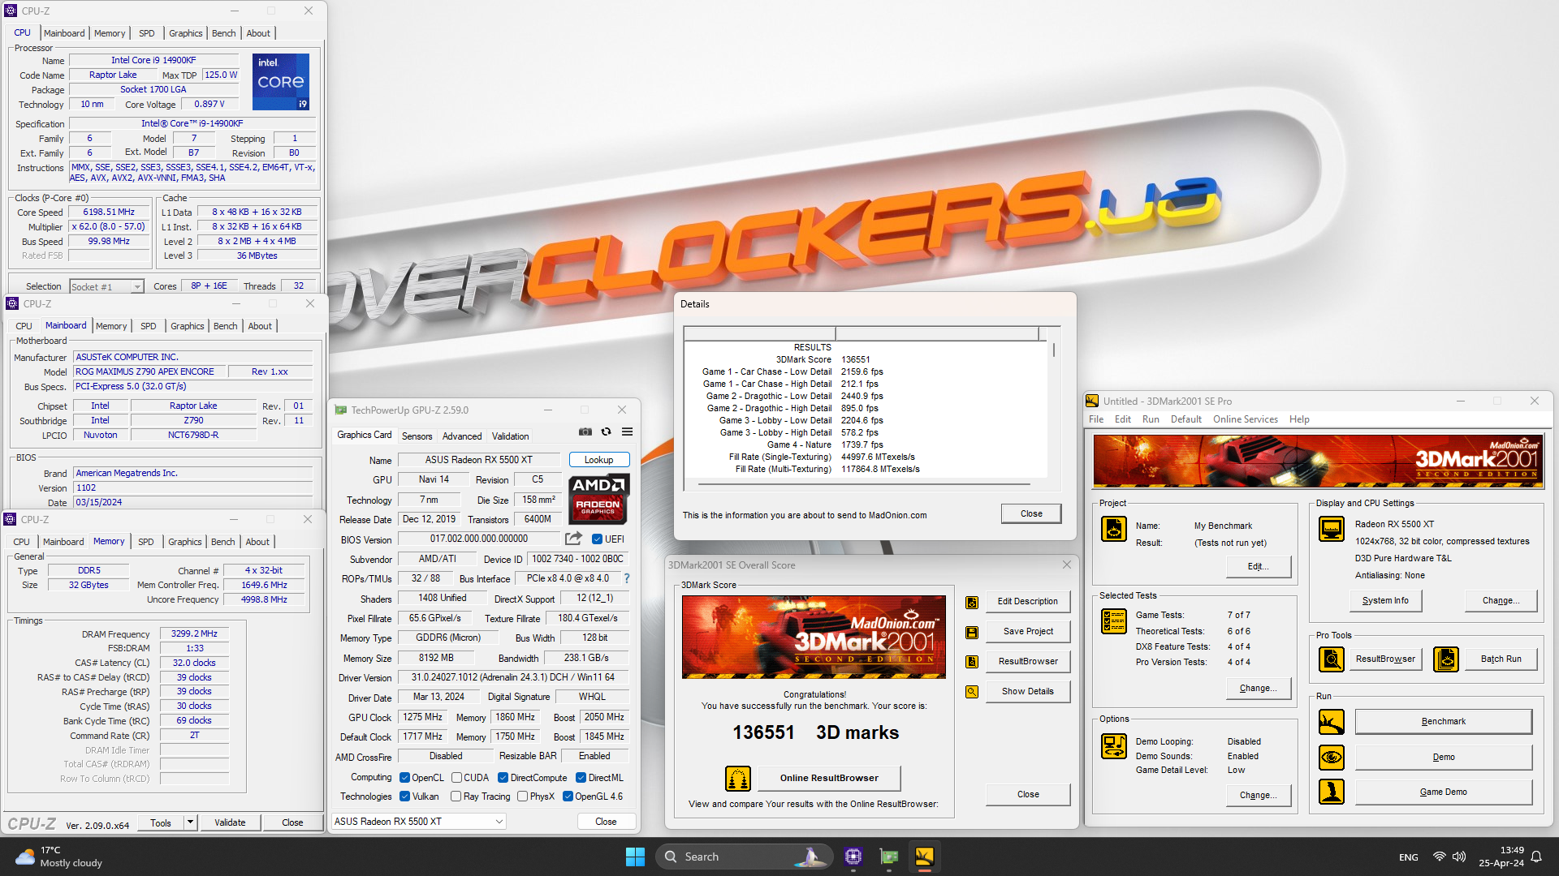The image size is (1559, 876).
Task: Open the Help menu in 3DMark2001
Action: tap(1299, 419)
